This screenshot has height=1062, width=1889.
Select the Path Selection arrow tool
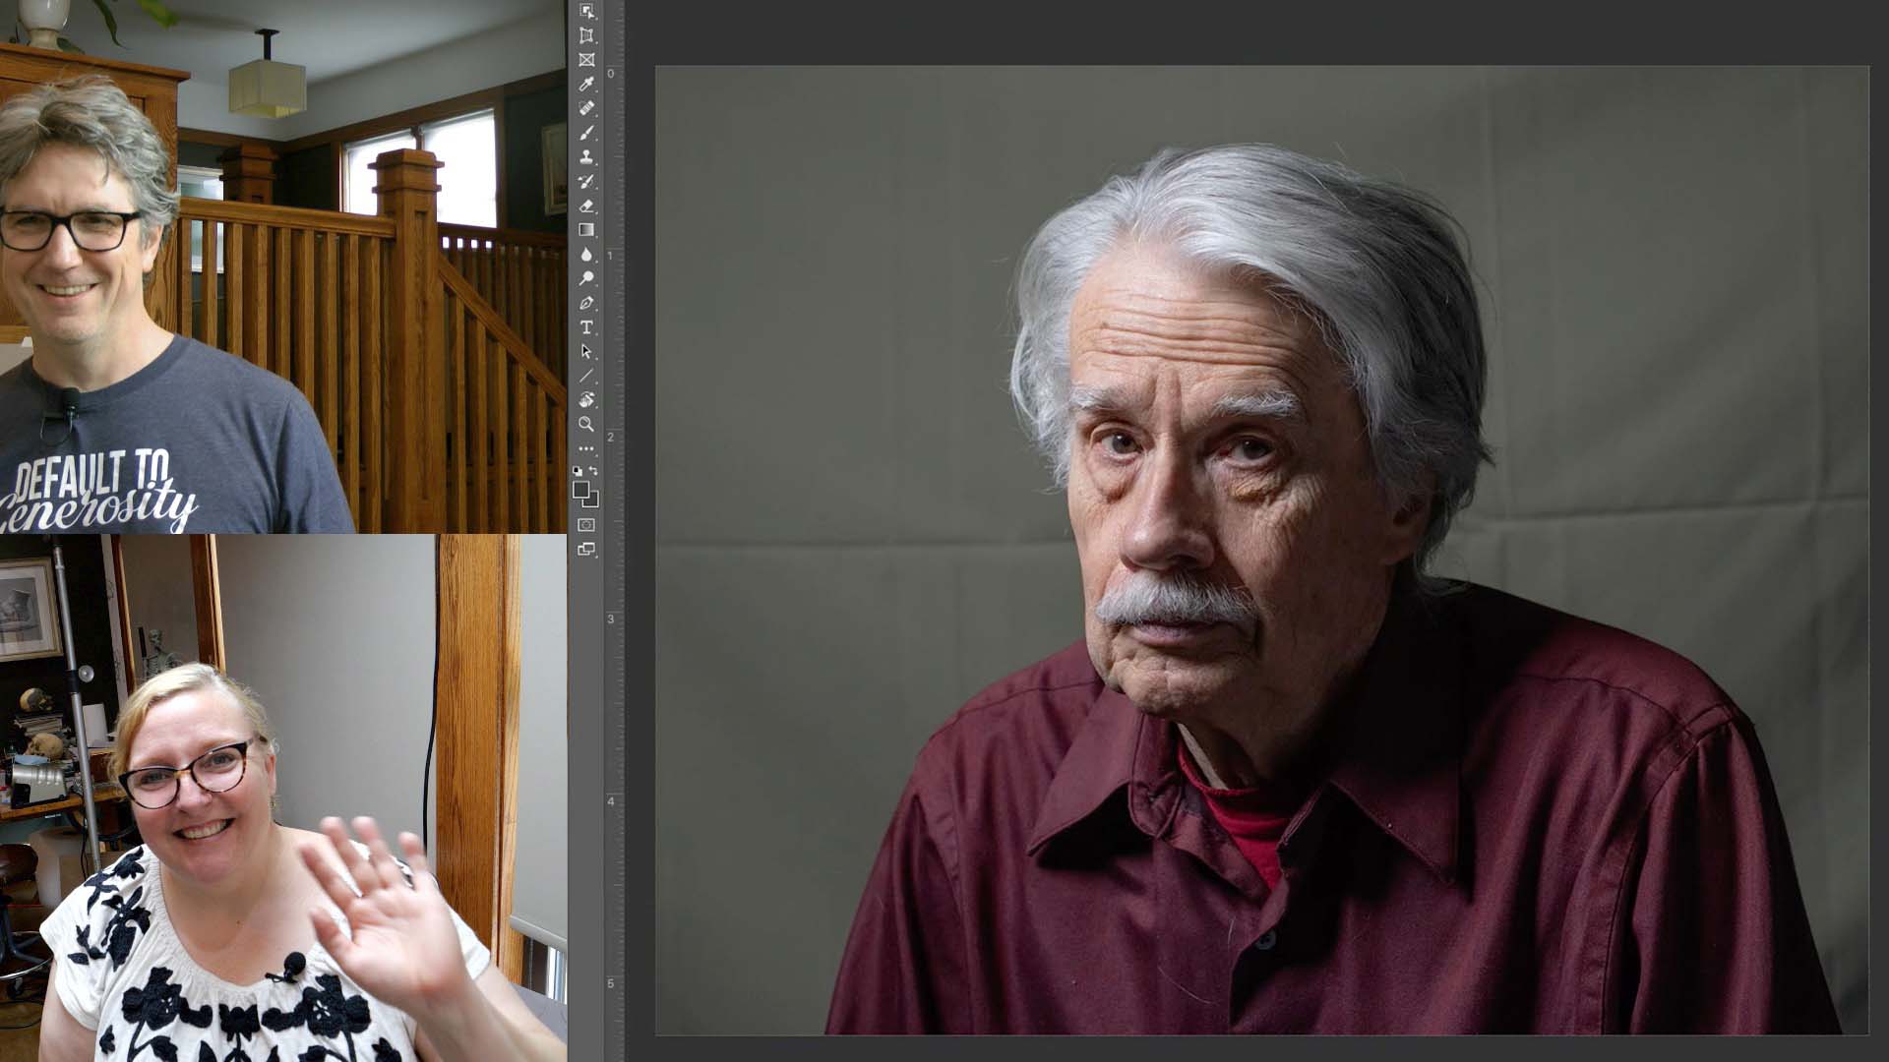coord(586,351)
